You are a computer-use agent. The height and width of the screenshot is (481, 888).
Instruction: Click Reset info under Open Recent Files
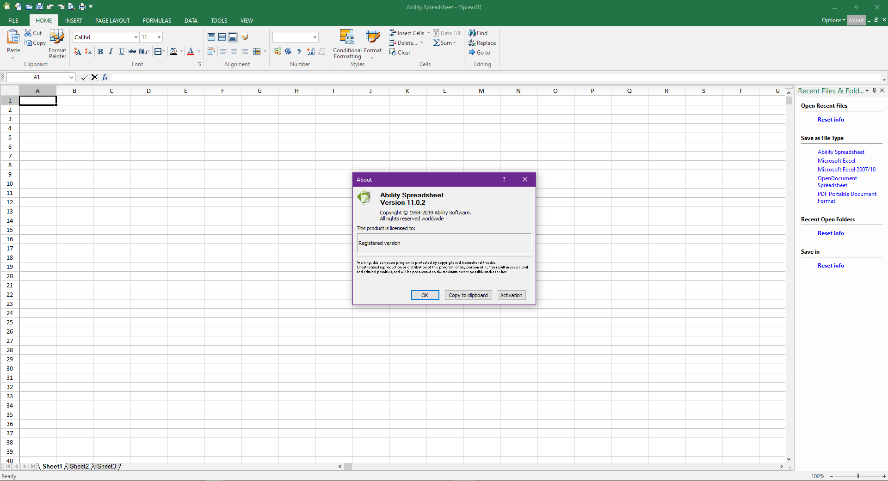click(x=831, y=120)
